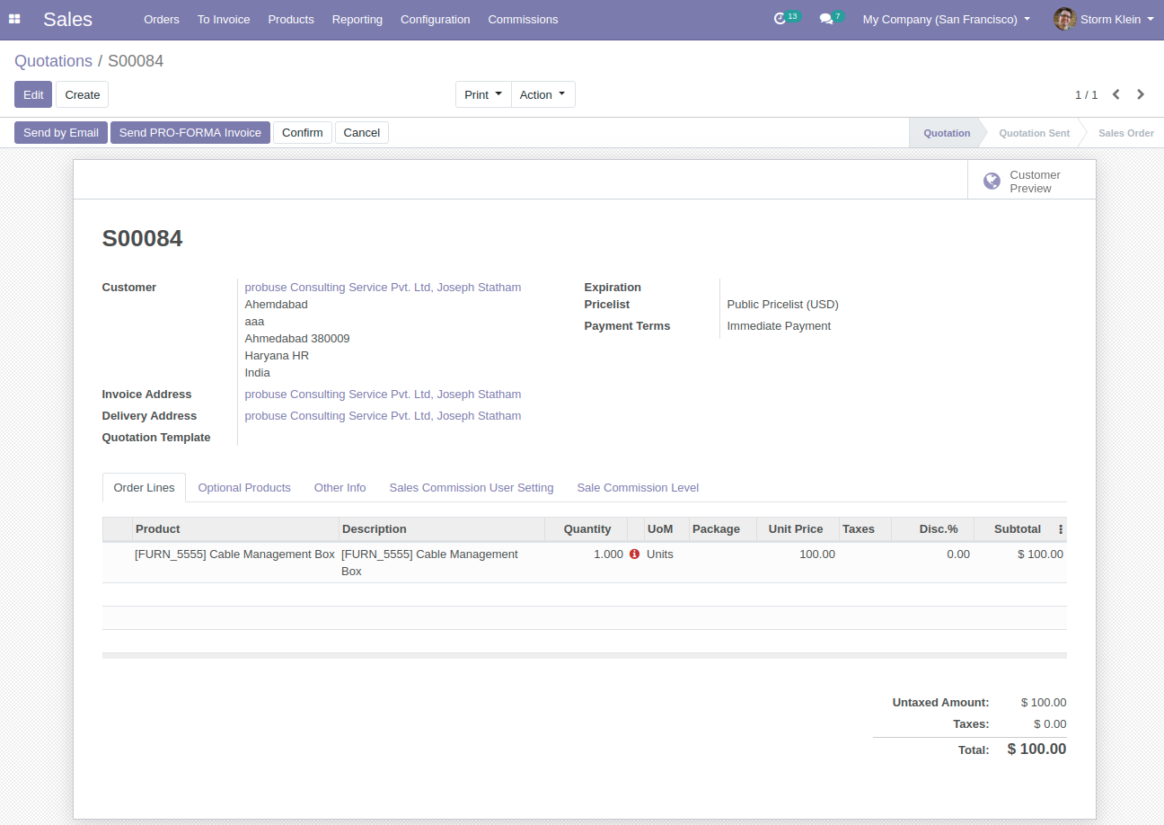This screenshot has height=825, width=1164.
Task: Click discount value 0.00
Action: [958, 554]
